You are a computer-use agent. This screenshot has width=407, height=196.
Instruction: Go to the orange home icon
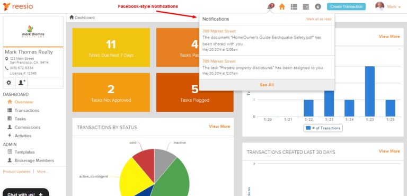[282, 7]
